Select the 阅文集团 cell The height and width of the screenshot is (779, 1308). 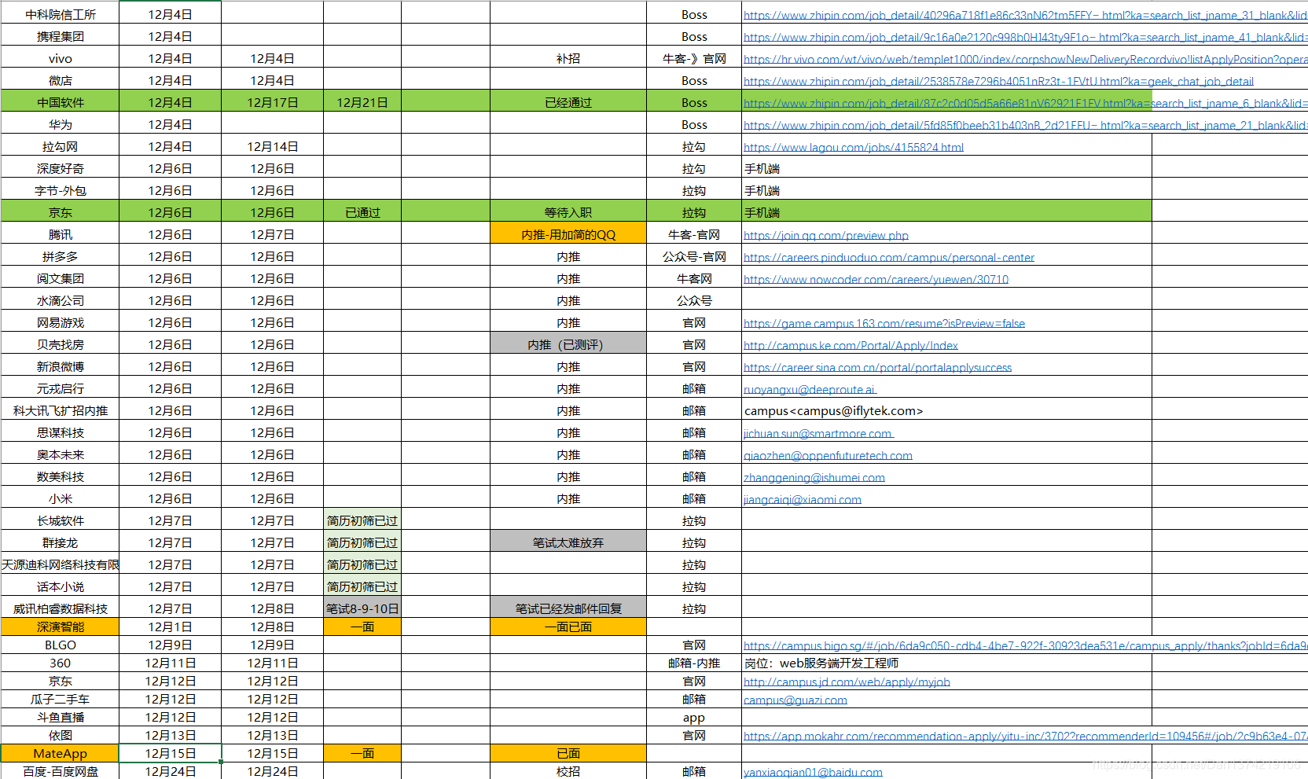point(60,278)
